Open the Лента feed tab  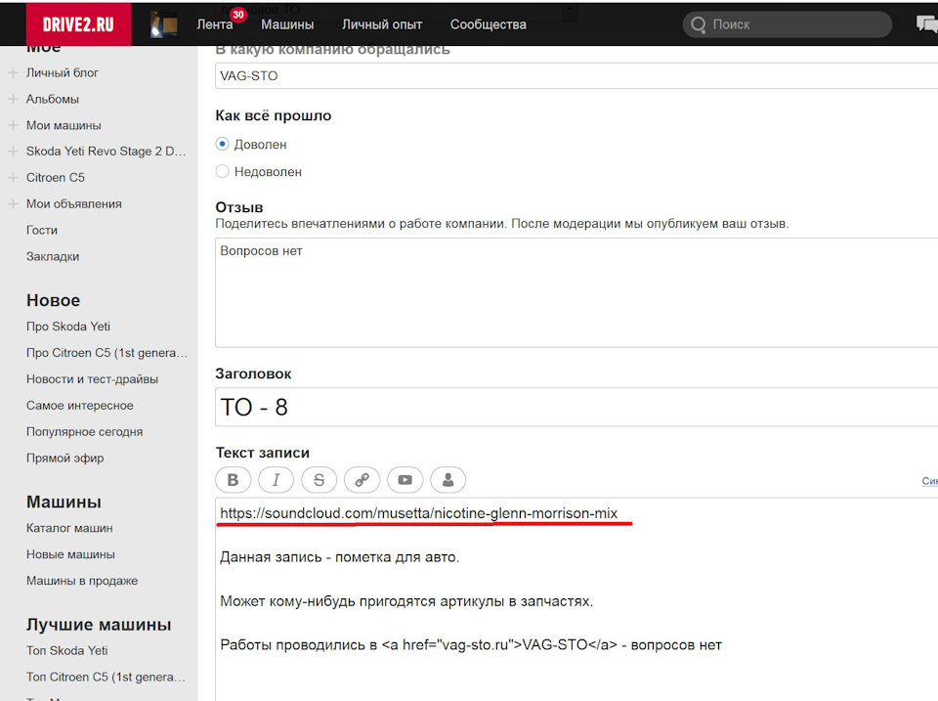tap(215, 24)
